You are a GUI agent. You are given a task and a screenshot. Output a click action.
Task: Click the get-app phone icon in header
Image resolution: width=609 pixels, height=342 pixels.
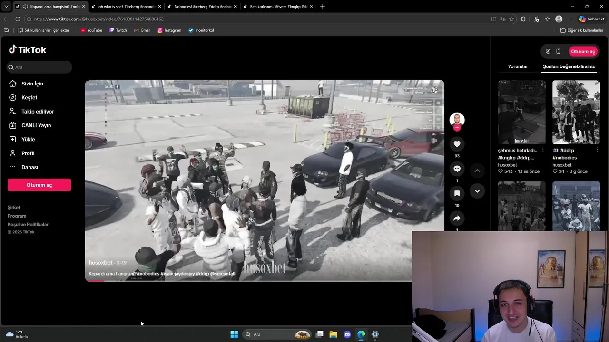558,51
